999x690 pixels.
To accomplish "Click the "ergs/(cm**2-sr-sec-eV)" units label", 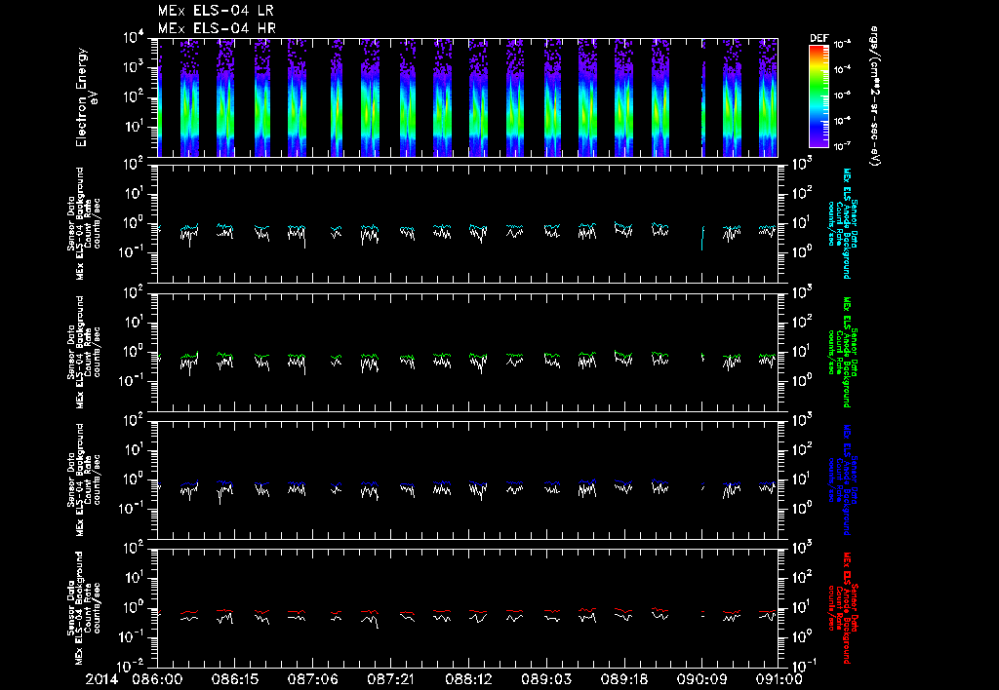I will (874, 96).
